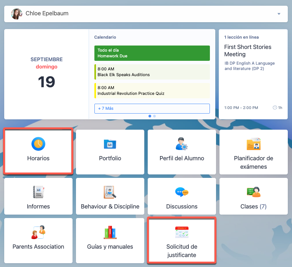The height and width of the screenshot is (267, 292).
Task: Open Perfil del Alumno icon
Action: (181, 144)
